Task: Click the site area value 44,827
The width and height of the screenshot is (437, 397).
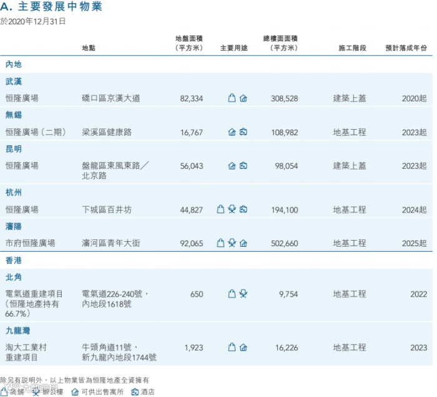Action: tap(192, 210)
